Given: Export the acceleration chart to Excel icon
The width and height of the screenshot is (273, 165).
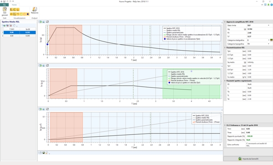Looking at the screenshot, I should tap(40, 22).
